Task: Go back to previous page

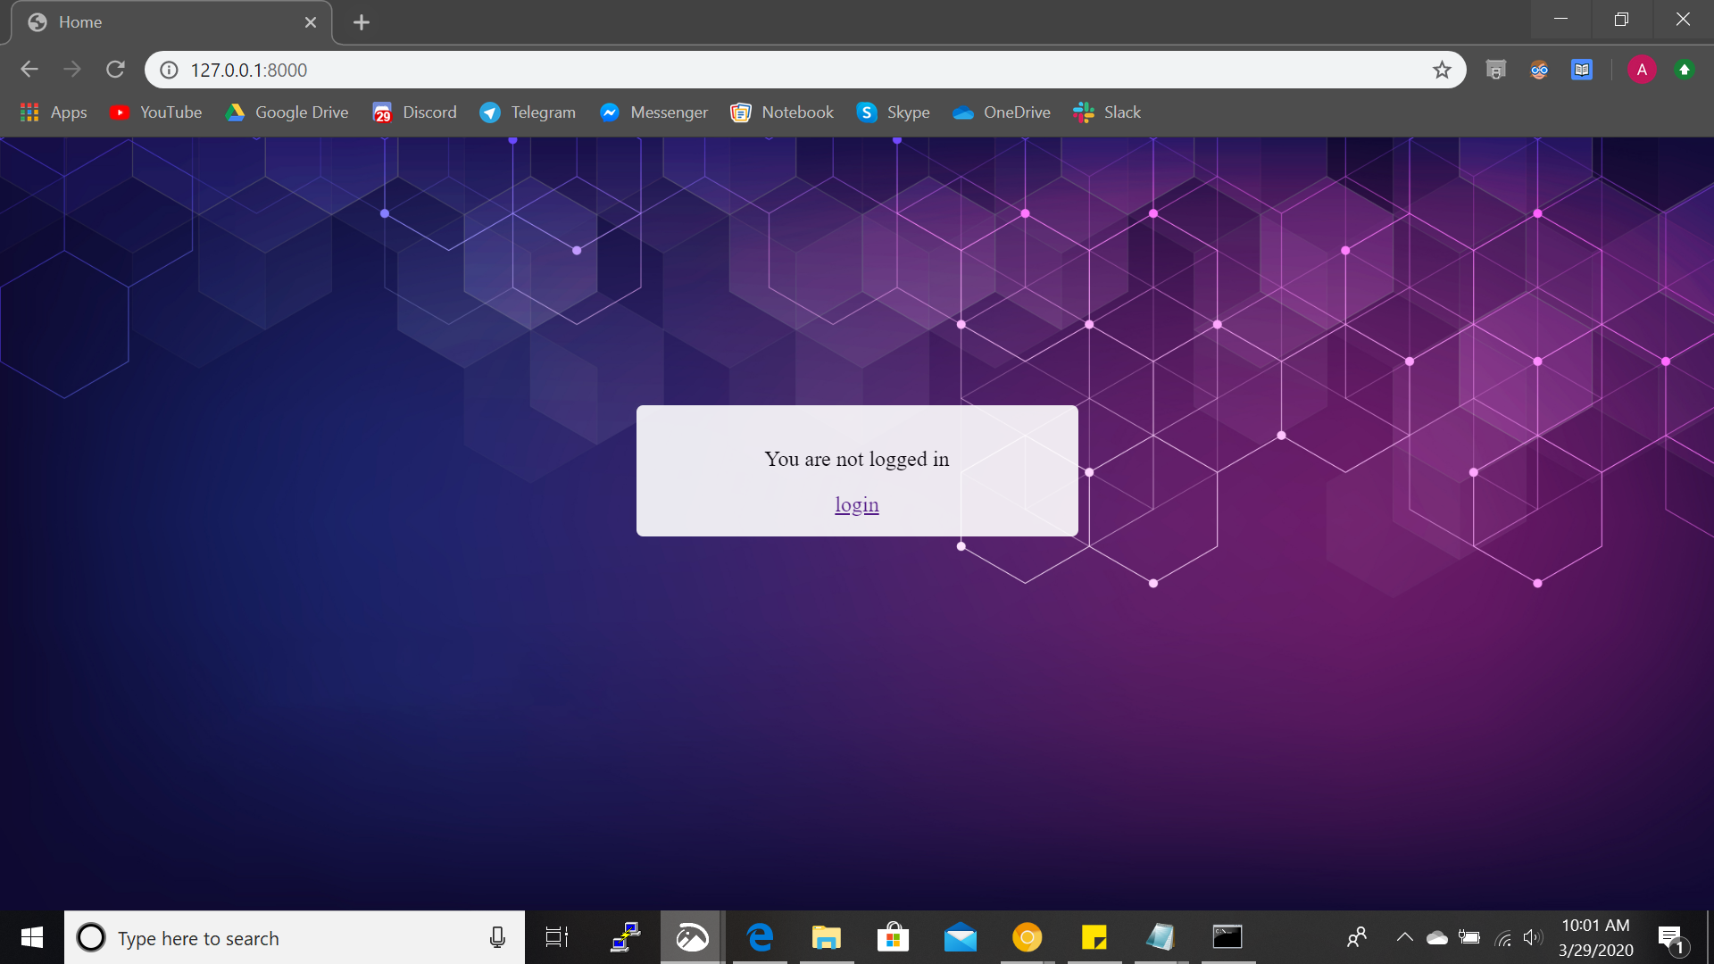Action: point(29,70)
